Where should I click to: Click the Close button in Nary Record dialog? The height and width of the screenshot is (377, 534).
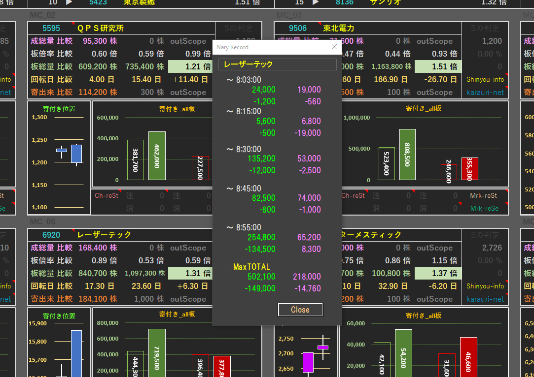300,310
